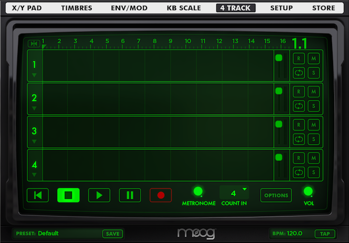Open the STORE tab
This screenshot has height=243, width=349.
[324, 8]
